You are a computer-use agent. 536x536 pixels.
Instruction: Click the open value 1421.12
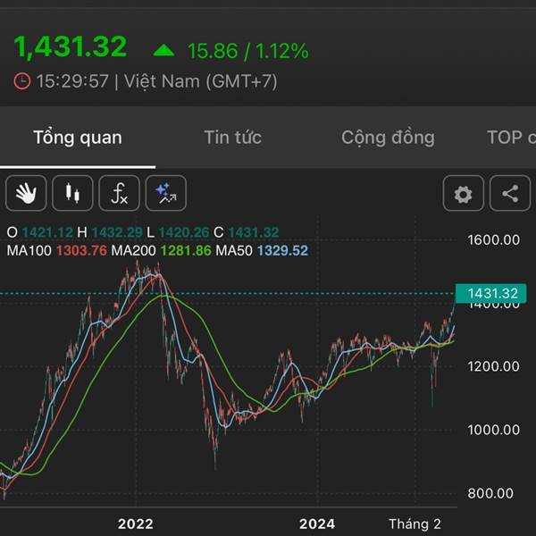click(47, 232)
